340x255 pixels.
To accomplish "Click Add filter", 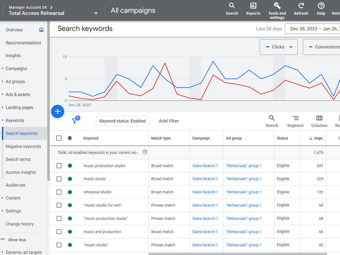I will pos(169,121).
